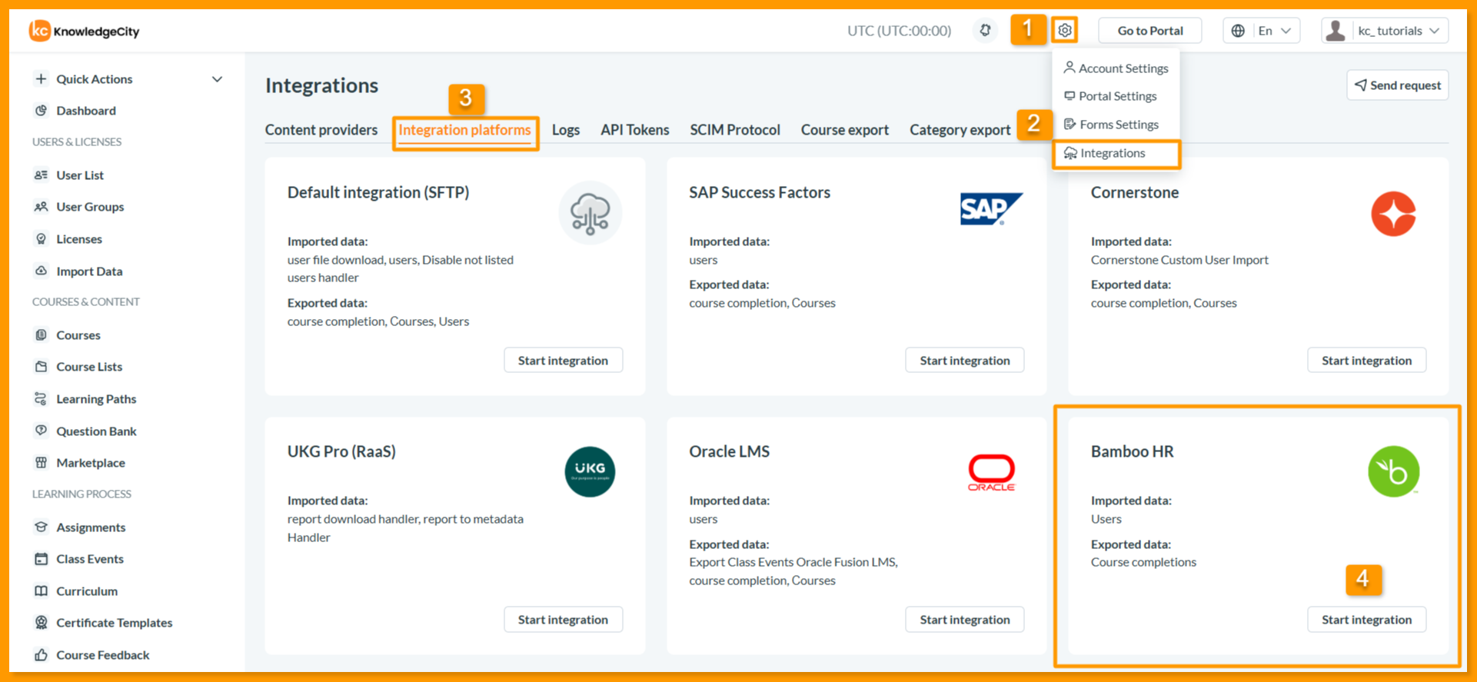
Task: Expand the Quick Actions chevron
Action: 218,79
